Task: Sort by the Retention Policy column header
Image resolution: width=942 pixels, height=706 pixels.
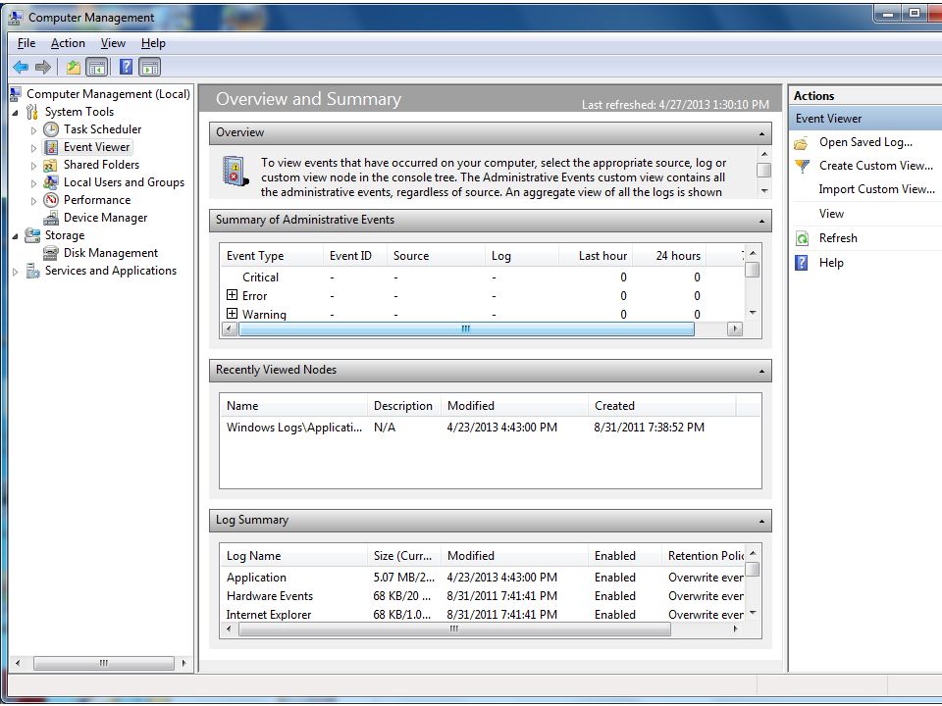Action: [703, 556]
